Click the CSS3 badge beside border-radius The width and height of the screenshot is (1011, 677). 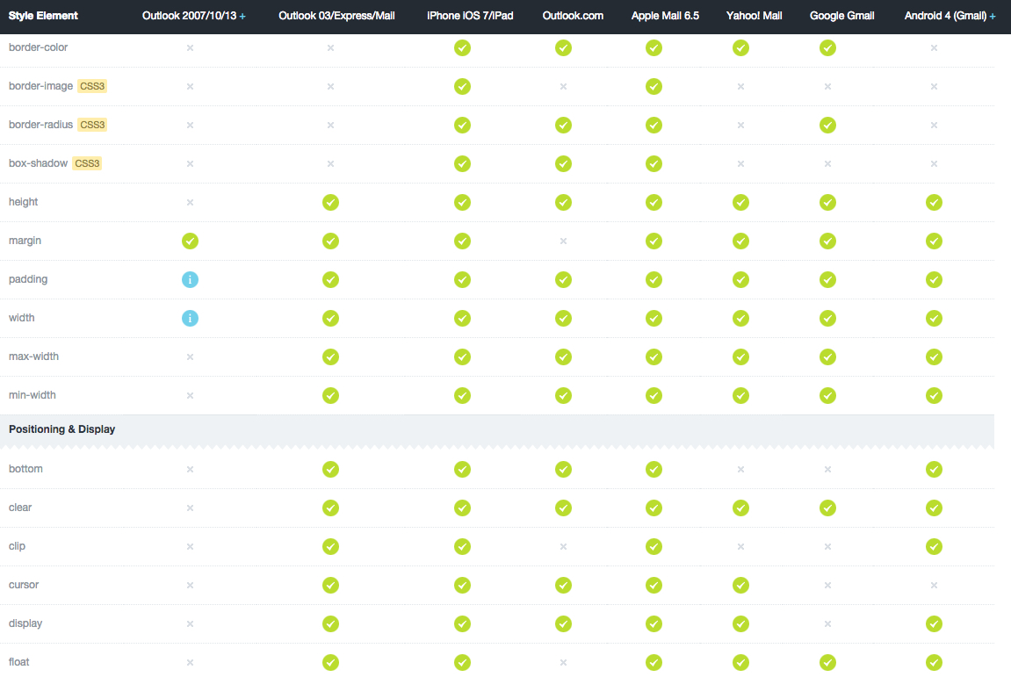(92, 125)
